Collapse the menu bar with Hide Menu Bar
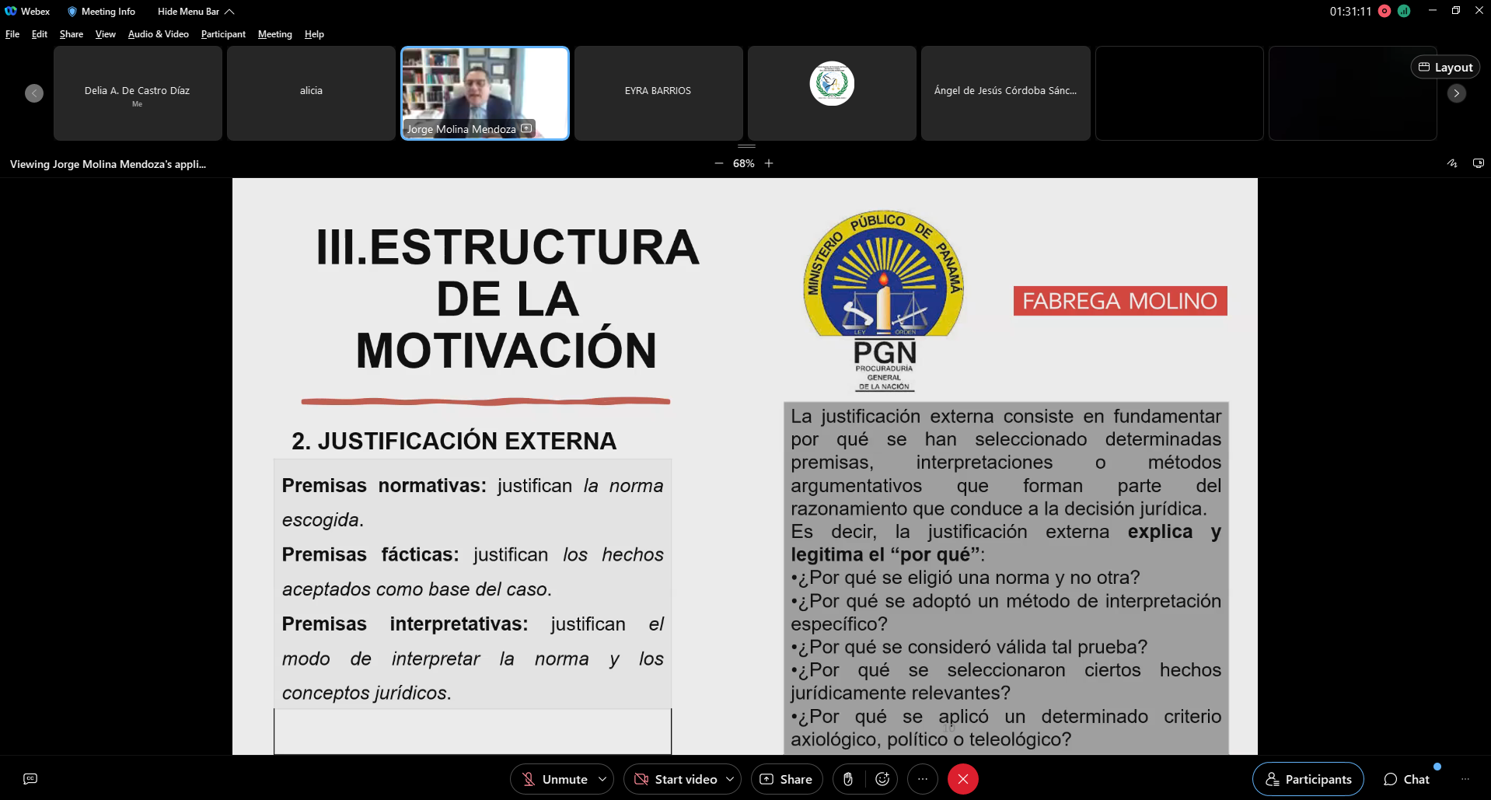 click(195, 12)
